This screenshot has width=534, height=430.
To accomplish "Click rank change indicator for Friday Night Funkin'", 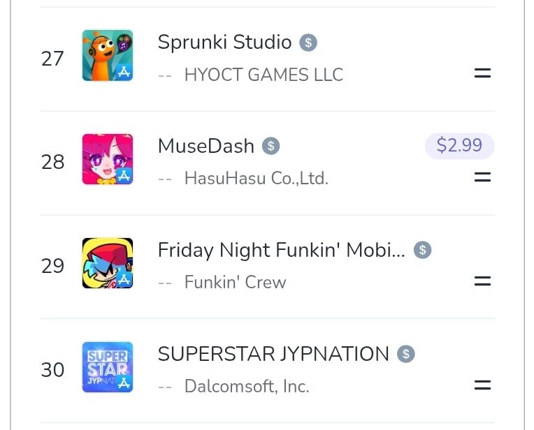I will (x=482, y=281).
